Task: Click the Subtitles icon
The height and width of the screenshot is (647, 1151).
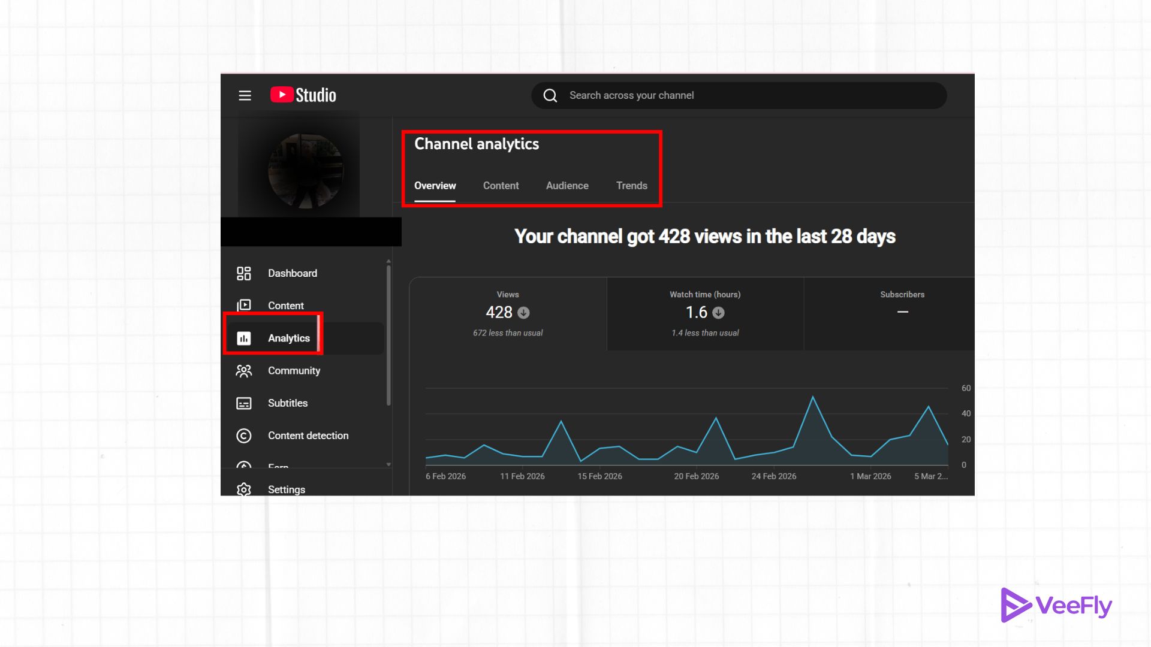Action: [x=243, y=403]
